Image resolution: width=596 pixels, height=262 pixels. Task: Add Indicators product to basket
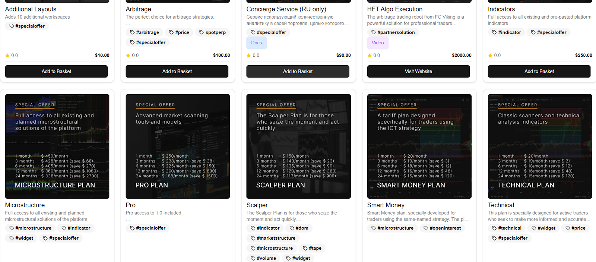(539, 71)
